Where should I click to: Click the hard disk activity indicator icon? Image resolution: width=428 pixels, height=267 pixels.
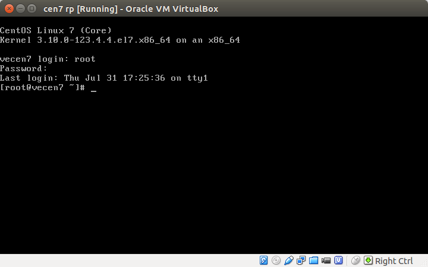[x=264, y=260]
